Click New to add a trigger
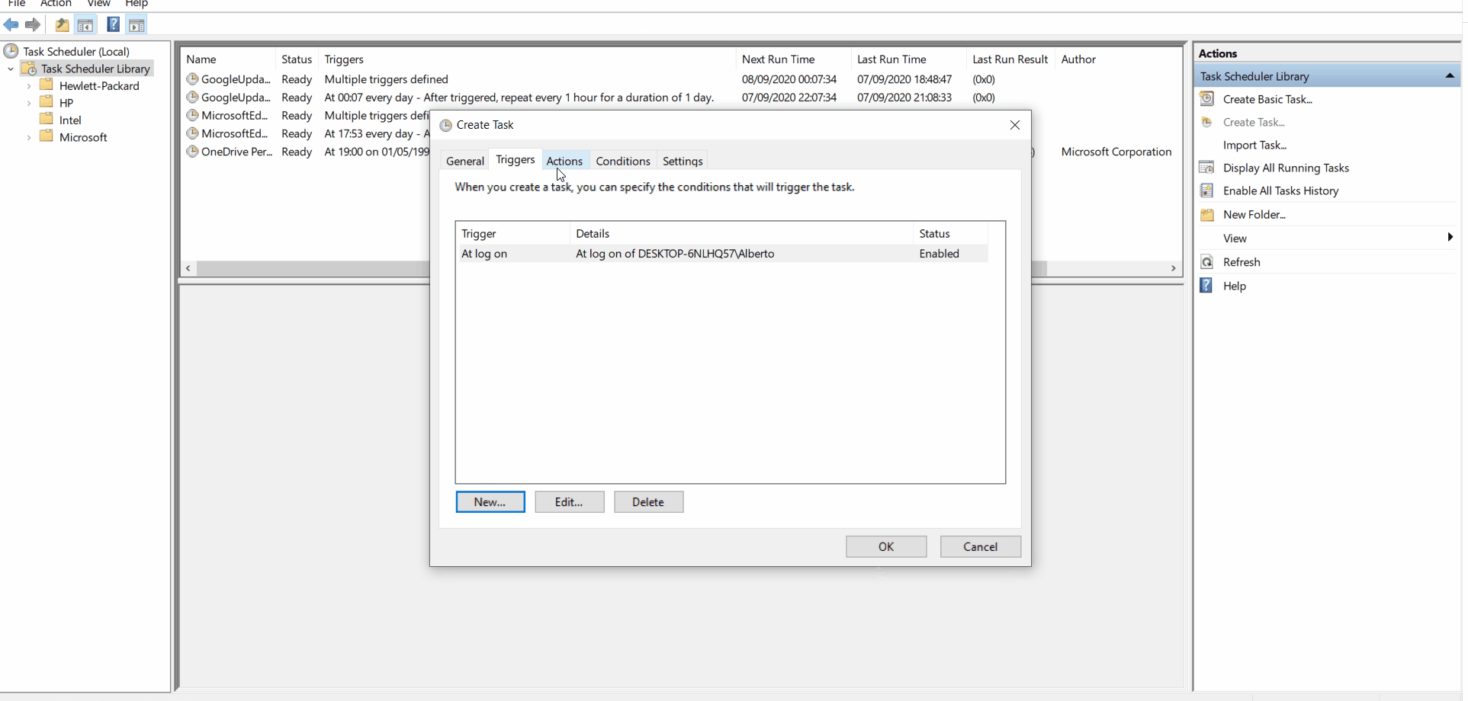The image size is (1468, 701). click(490, 501)
